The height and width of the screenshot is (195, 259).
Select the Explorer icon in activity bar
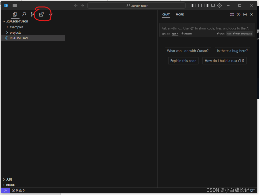tap(15, 14)
